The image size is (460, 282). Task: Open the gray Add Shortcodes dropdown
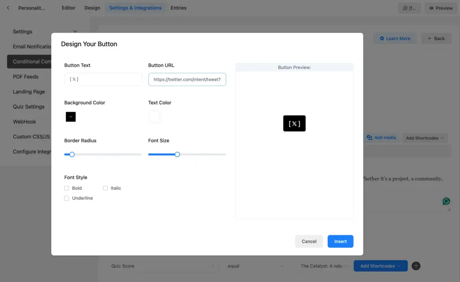point(425,138)
